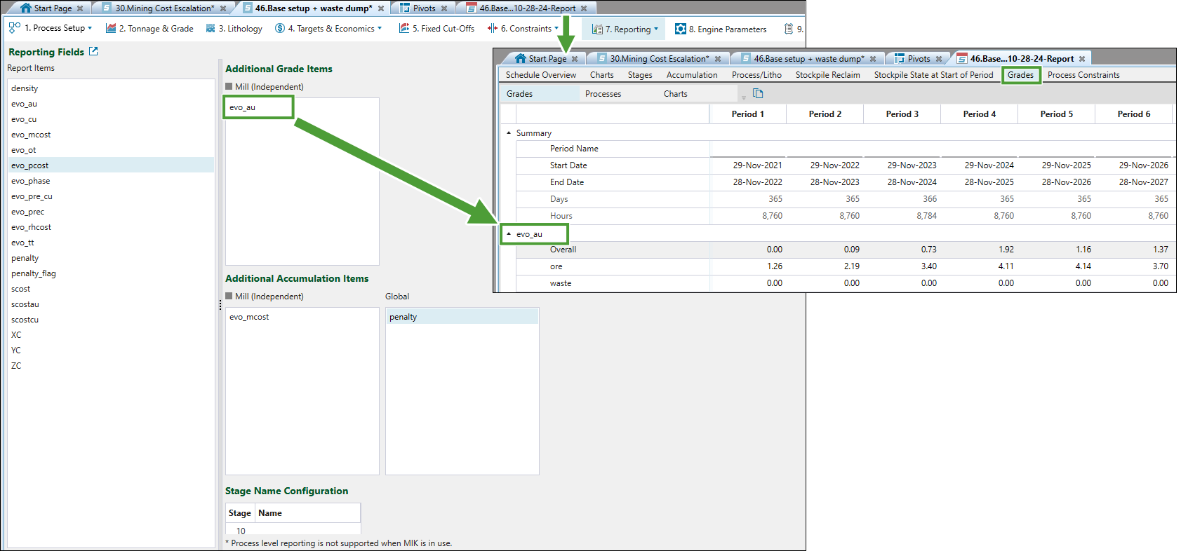Screen dimensions: 1181x551
Task: Open the Reporting Fields pop-out icon
Action: [93, 51]
